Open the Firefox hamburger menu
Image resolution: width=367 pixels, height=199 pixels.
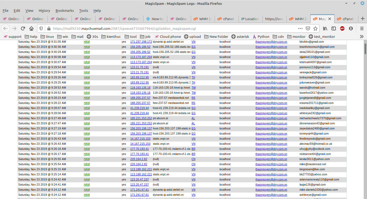[x=362, y=28]
